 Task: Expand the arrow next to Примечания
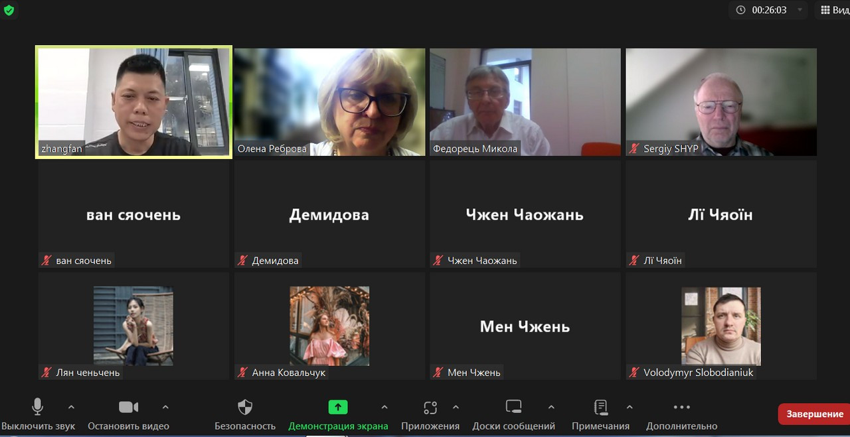(x=630, y=407)
